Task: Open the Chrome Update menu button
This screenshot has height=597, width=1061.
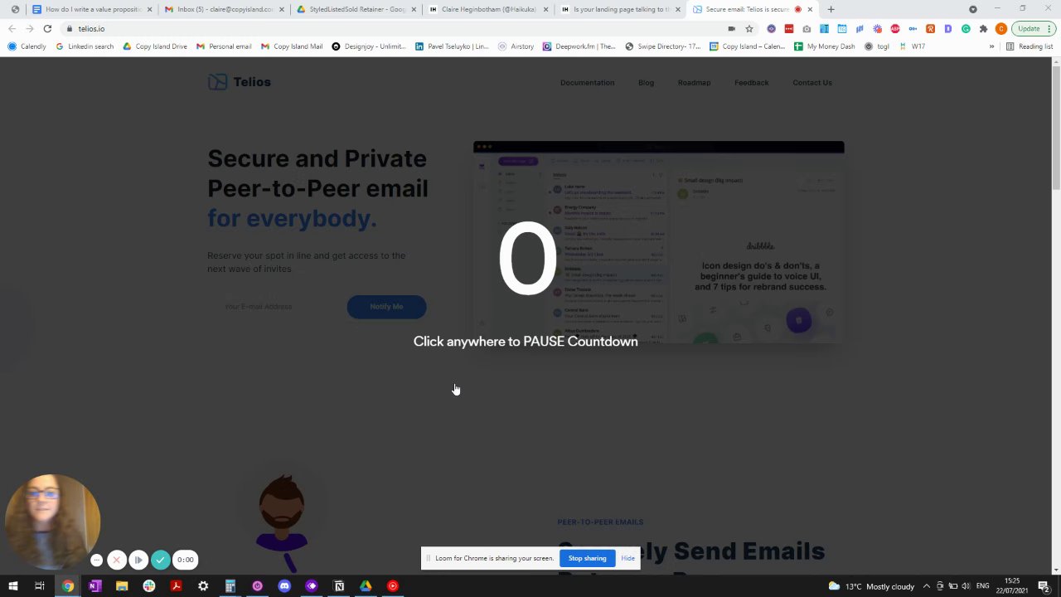Action: [1033, 29]
